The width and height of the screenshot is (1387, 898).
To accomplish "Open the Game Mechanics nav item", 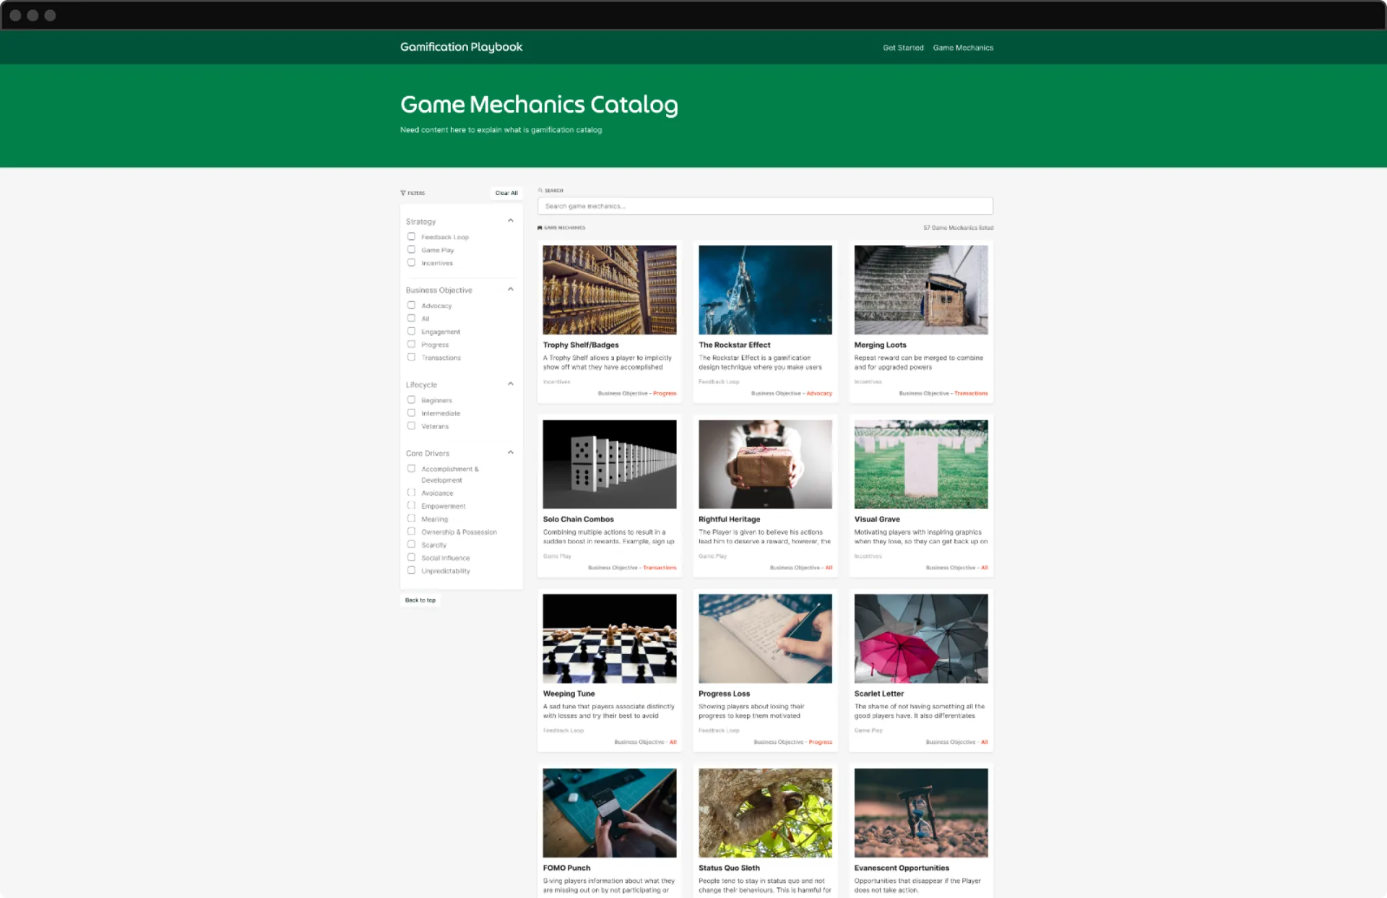I will pos(963,48).
